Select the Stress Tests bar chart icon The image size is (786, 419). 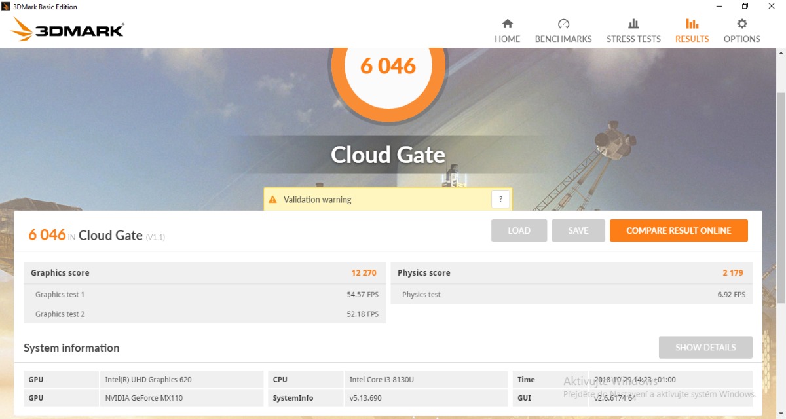633,24
